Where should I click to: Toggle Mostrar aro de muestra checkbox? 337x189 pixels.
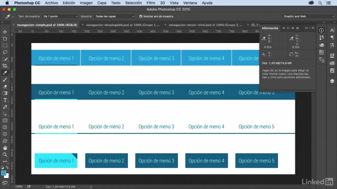(x=141, y=16)
